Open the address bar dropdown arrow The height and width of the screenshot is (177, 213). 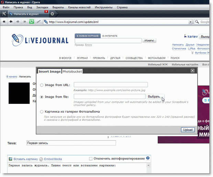pos(190,22)
